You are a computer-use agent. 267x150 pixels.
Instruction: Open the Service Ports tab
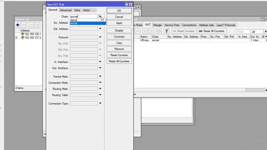point(172,25)
